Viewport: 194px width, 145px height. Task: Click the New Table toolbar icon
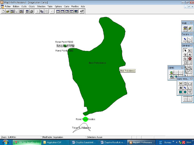pyautogui.click(x=3, y=11)
